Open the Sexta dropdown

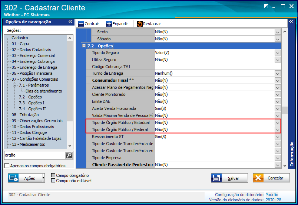278,32
